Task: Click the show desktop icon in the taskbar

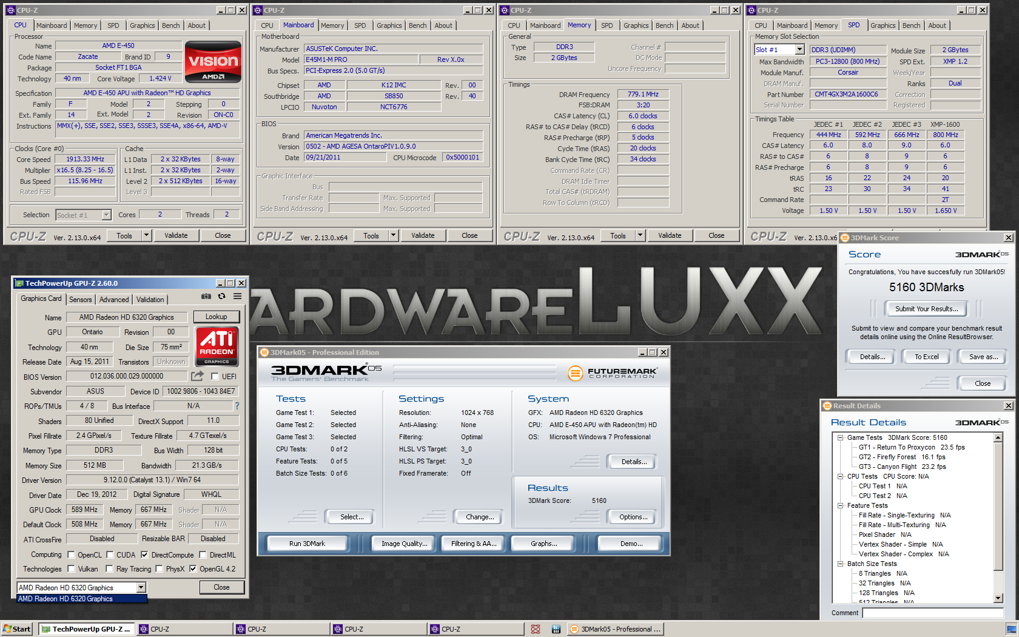Action: 1011,629
